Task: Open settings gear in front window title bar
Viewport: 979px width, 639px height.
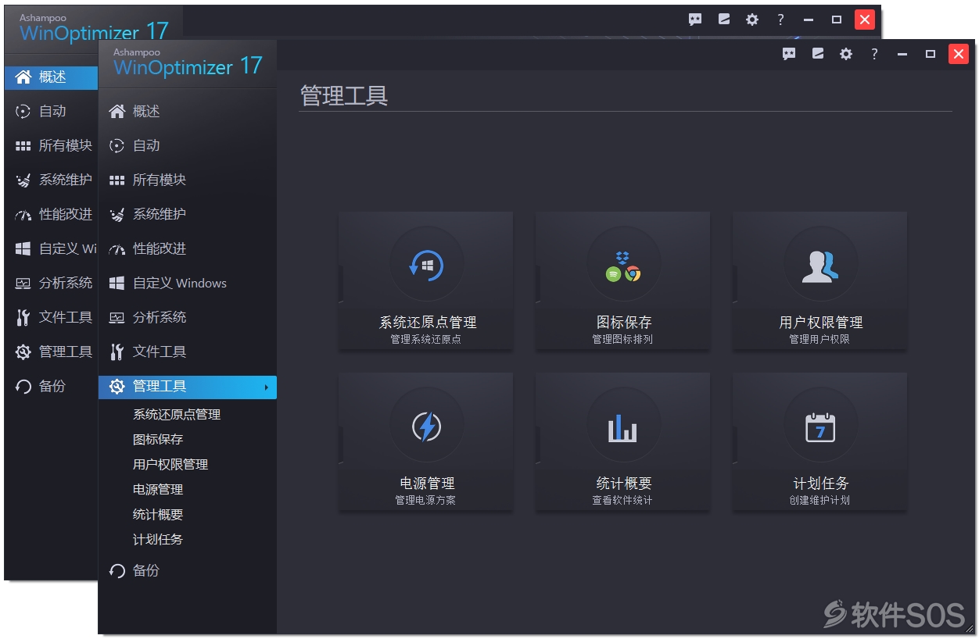Action: pyautogui.click(x=846, y=54)
